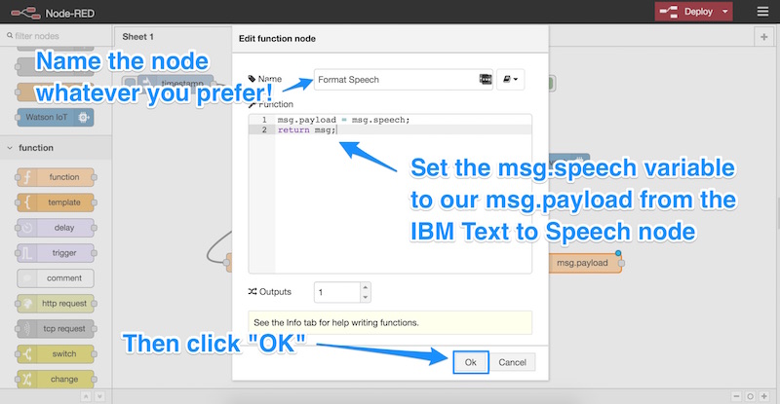Image resolution: width=780 pixels, height=404 pixels.
Task: Zoom out the canvas with minus button
Action: [x=736, y=396]
